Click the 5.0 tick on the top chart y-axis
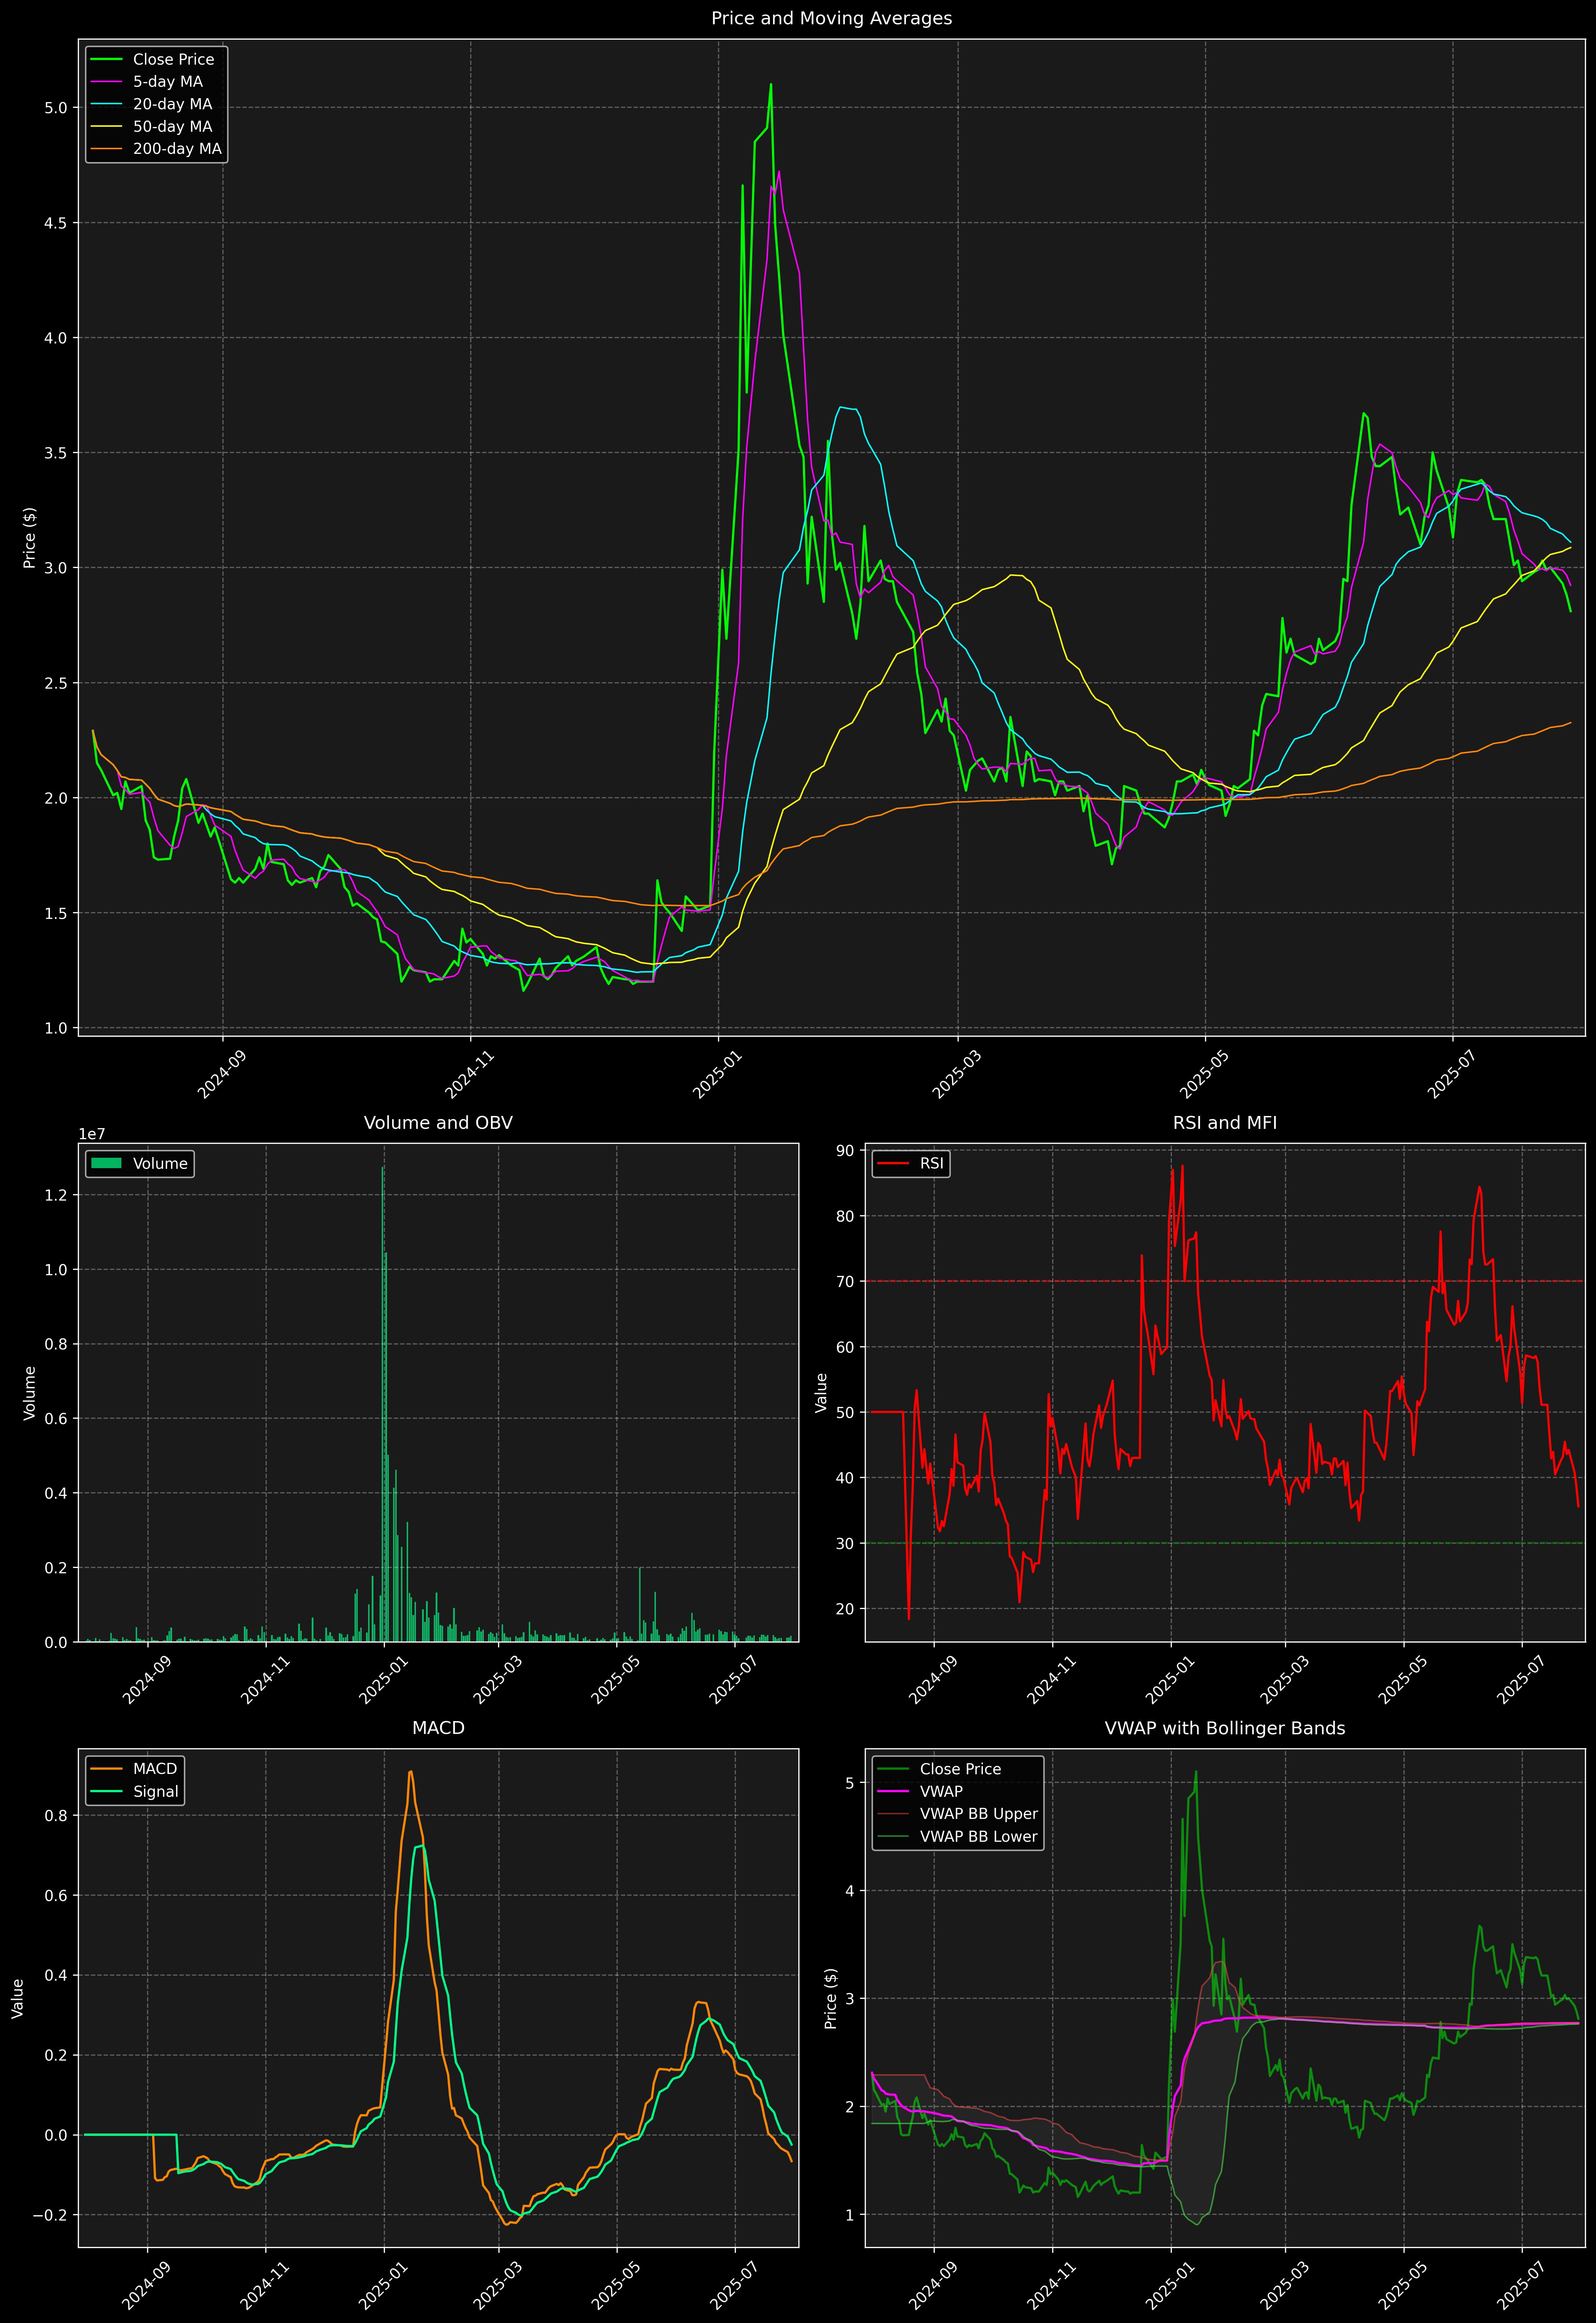This screenshot has height=2323, width=1596. click(56, 108)
